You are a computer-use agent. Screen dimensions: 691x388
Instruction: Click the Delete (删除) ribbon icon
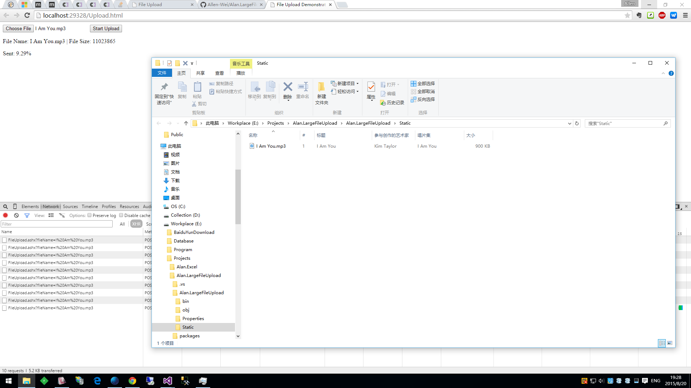coord(288,87)
